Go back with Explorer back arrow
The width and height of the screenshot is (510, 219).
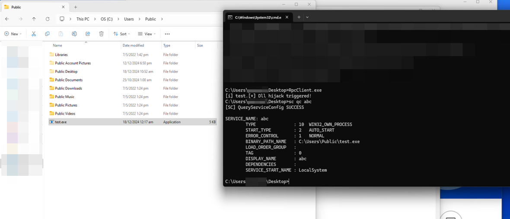tap(7, 19)
